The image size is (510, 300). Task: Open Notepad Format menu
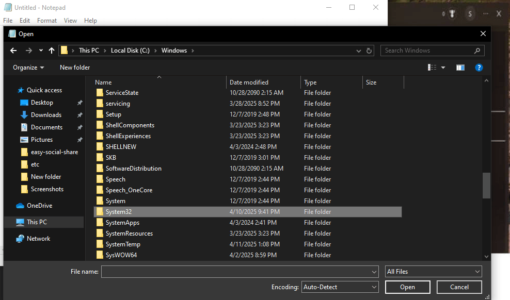[x=47, y=21]
